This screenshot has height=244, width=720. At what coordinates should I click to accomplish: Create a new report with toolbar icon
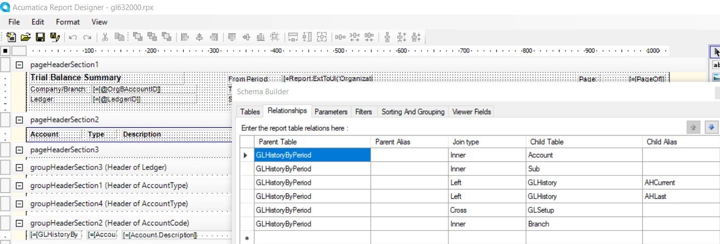pos(12,37)
